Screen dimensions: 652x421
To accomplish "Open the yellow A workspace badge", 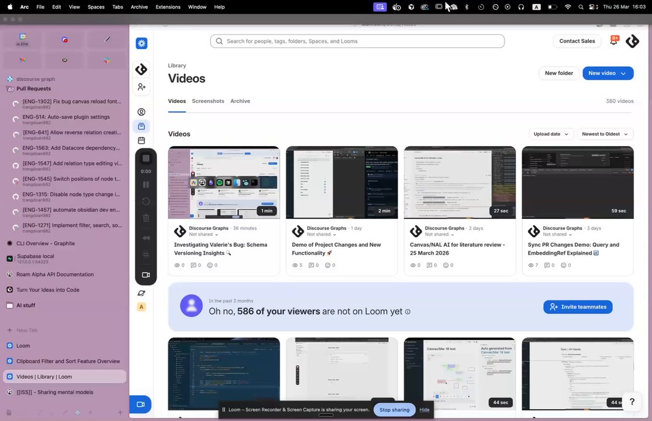I will (142, 307).
